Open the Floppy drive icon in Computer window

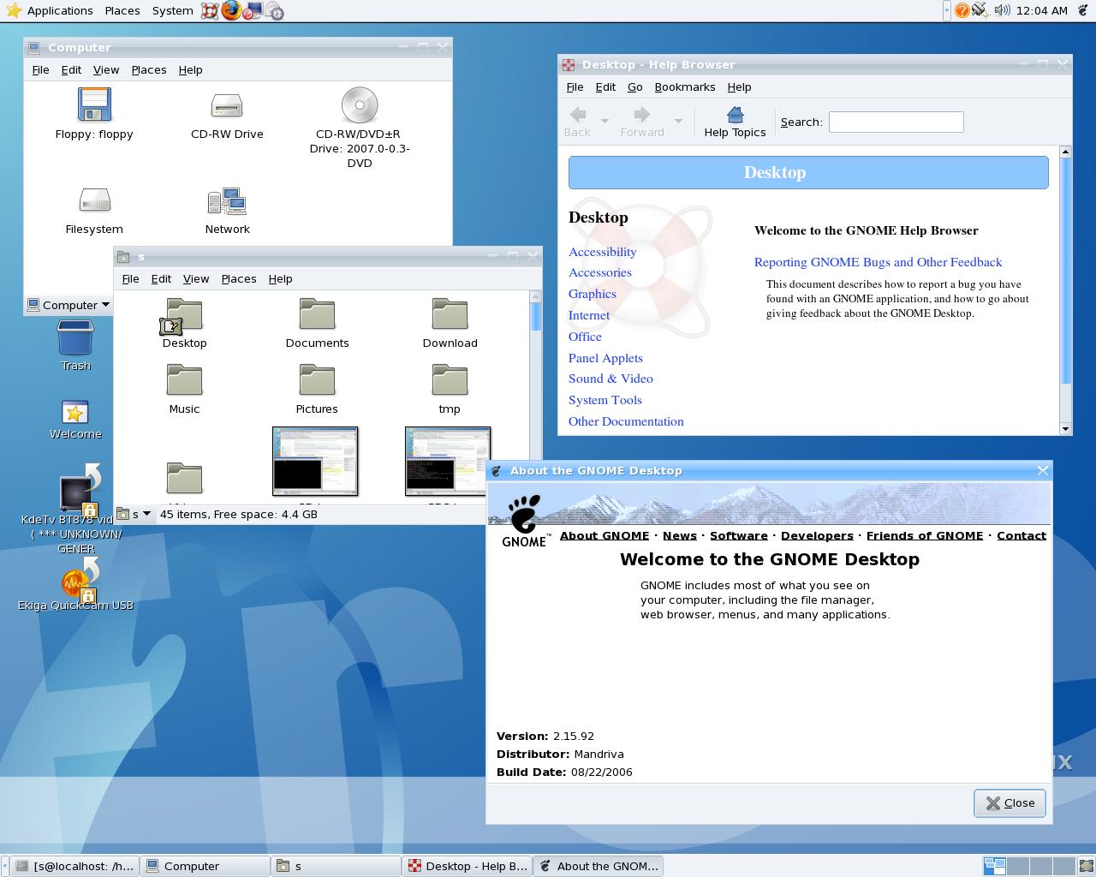tap(94, 104)
